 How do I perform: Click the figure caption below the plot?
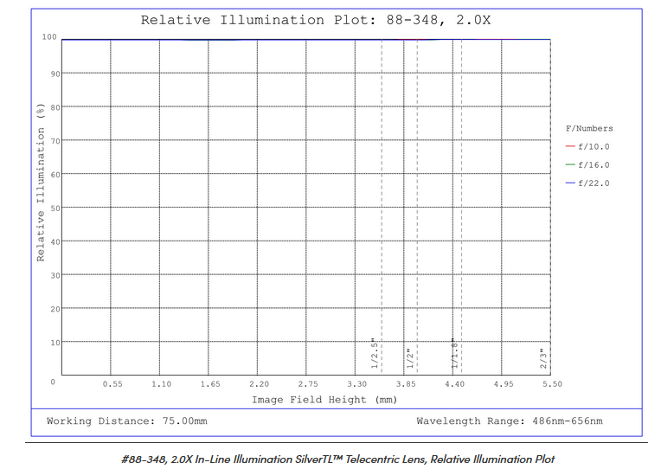point(338,459)
